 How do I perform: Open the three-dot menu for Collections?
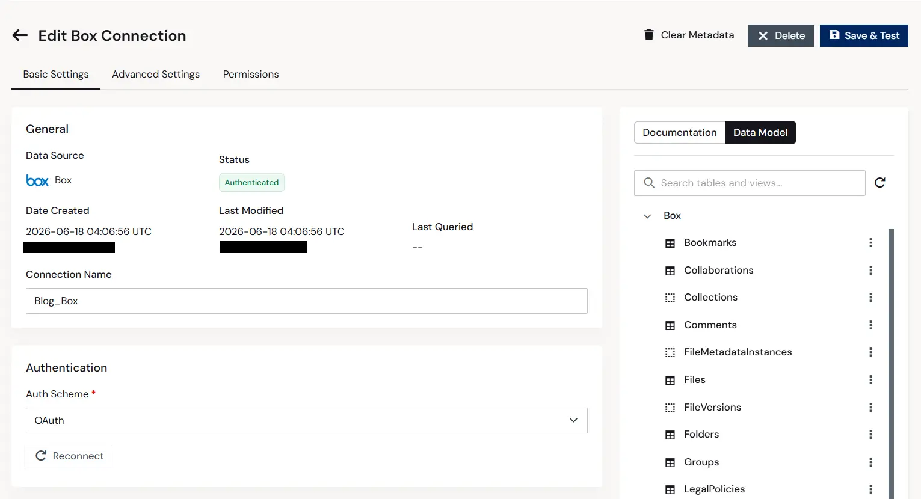point(870,298)
